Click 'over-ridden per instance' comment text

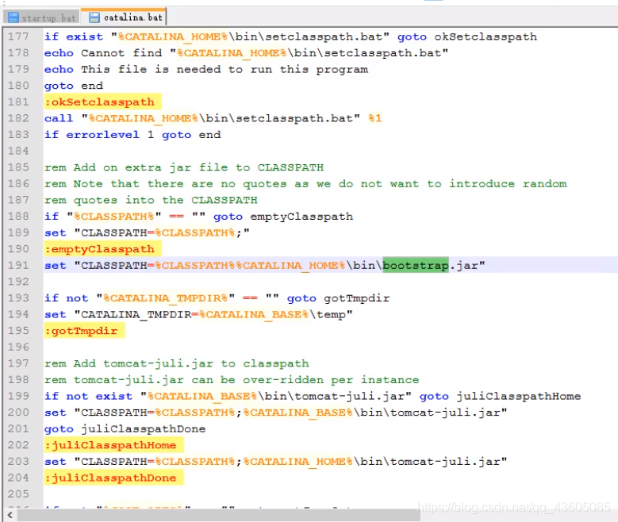331,380
